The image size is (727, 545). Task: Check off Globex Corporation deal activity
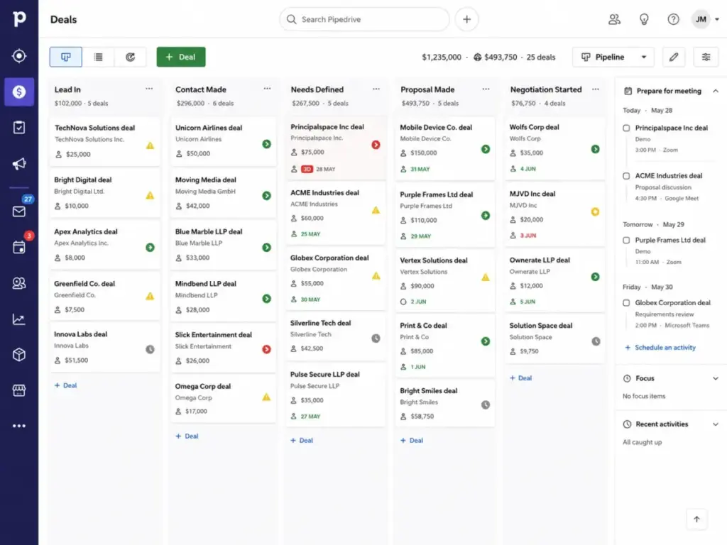coord(626,303)
